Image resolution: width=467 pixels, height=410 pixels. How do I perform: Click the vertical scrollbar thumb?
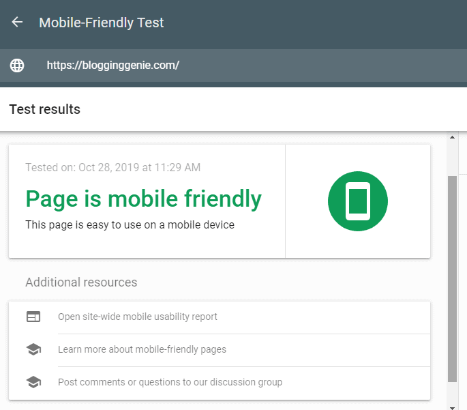pyautogui.click(x=453, y=278)
